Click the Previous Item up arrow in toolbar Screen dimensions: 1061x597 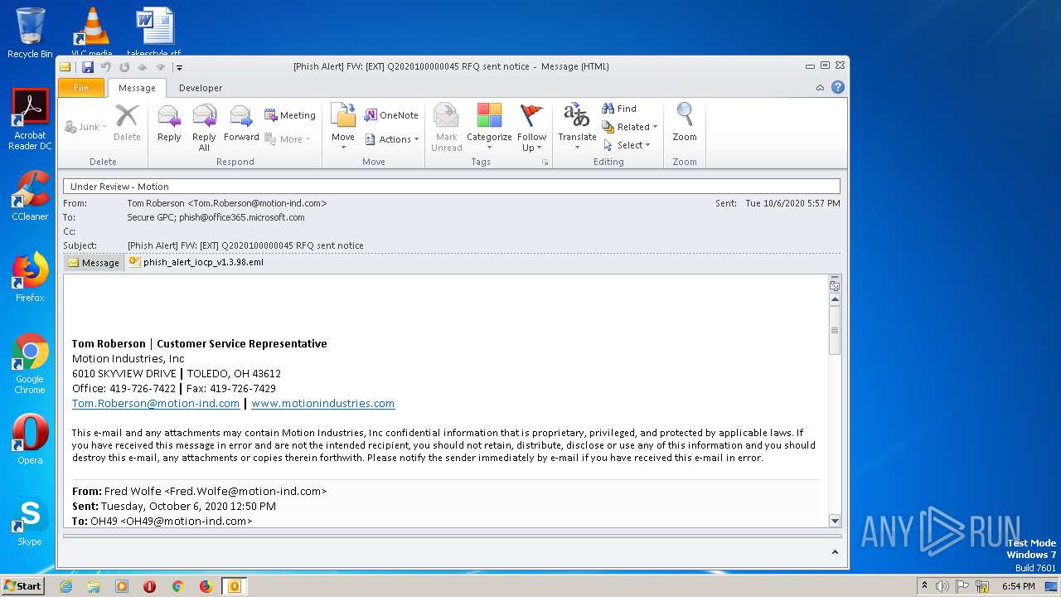[x=142, y=67]
